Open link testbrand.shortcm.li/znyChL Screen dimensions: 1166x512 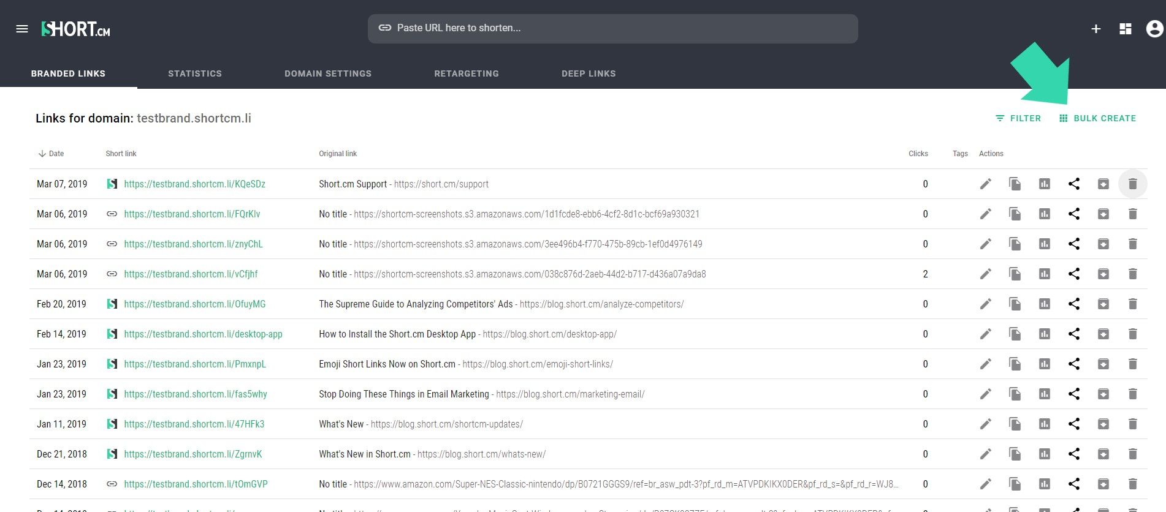(x=193, y=244)
